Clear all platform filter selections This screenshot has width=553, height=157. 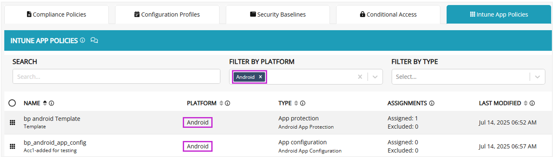click(360, 77)
